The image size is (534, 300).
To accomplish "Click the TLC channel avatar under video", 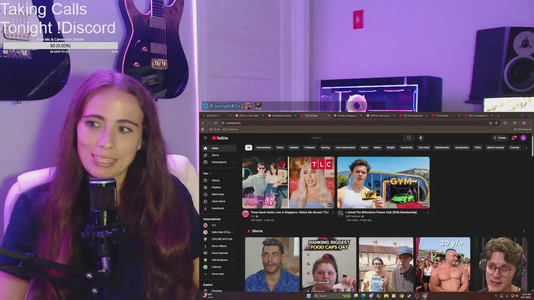I will (245, 214).
